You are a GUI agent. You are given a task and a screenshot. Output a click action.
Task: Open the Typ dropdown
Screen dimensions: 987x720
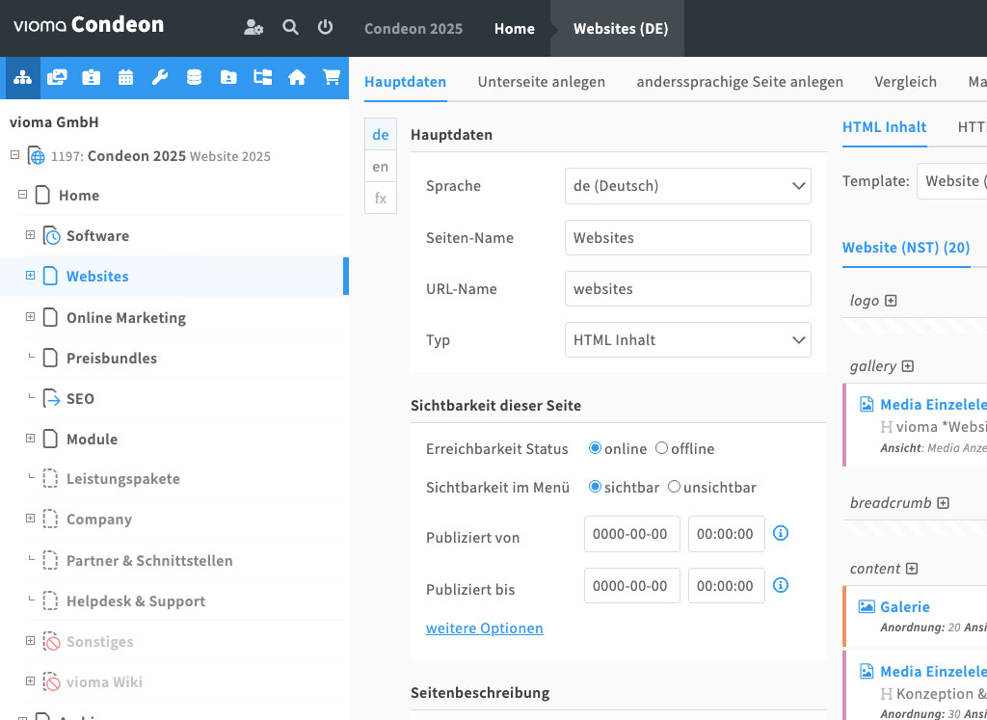tap(688, 340)
